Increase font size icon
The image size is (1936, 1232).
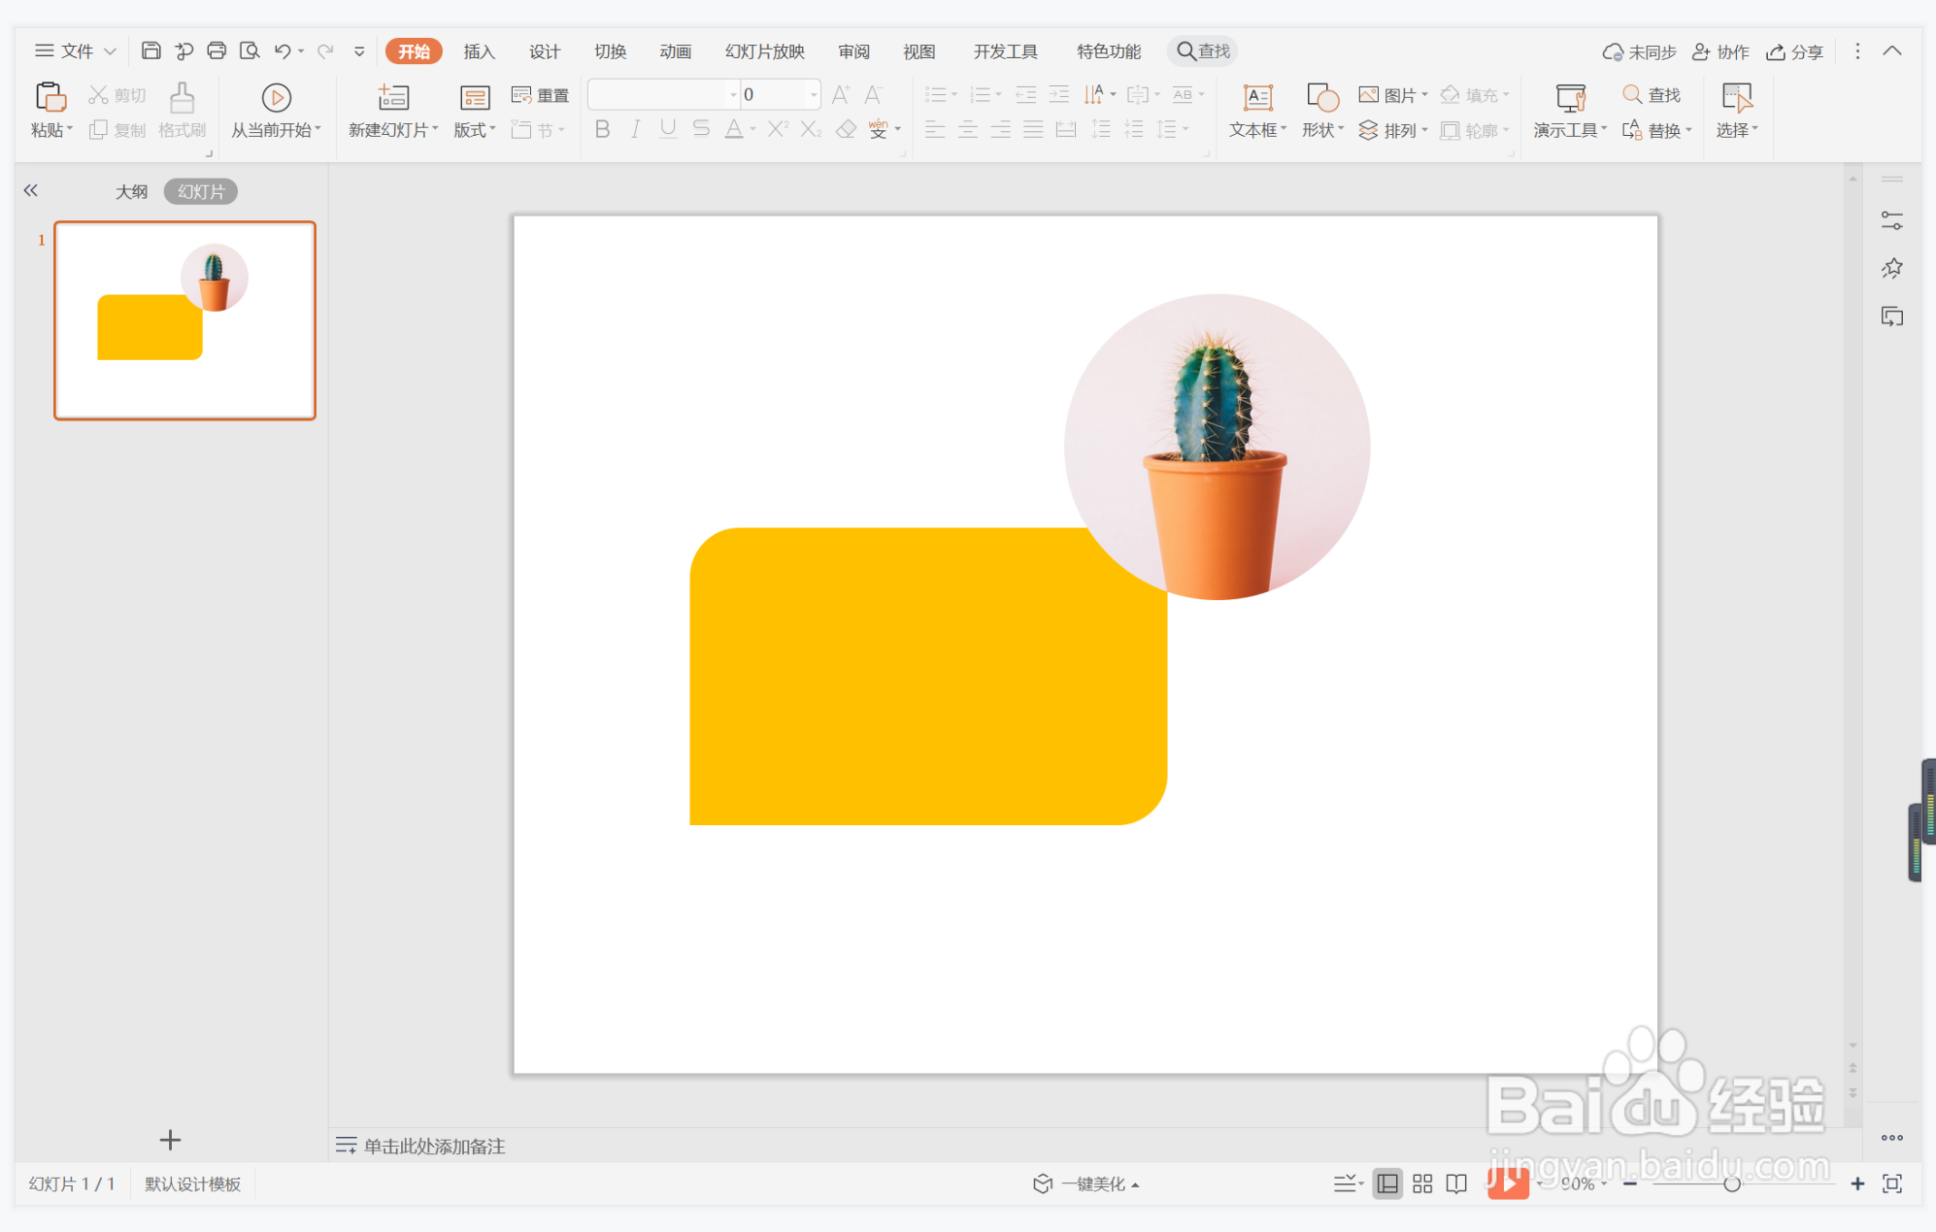pyautogui.click(x=841, y=94)
